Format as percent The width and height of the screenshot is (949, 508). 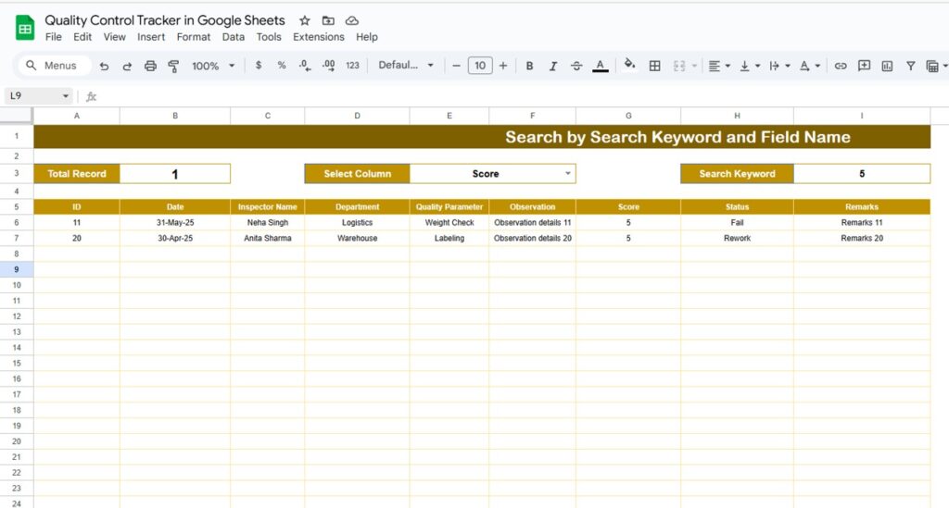[x=282, y=66]
